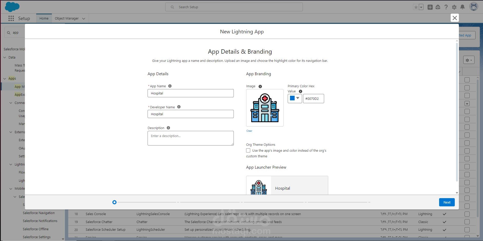Select checkbox in Salesforce Chatter row
The width and height of the screenshot is (483, 241).
click(467, 222)
